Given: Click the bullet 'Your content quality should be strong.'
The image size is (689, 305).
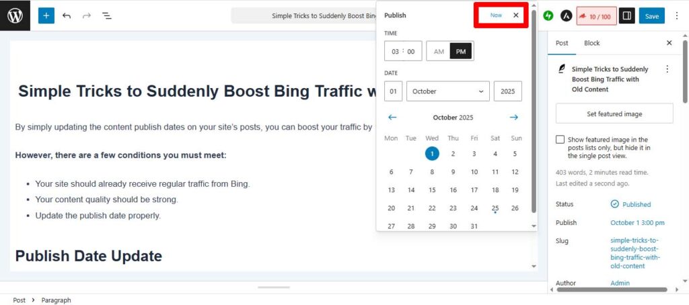Looking at the screenshot, I should pyautogui.click(x=106, y=200).
